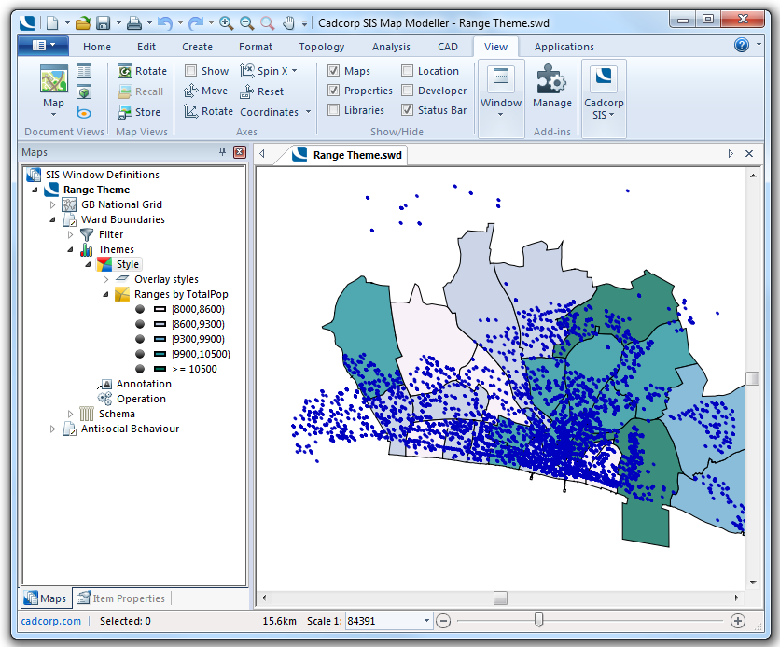Disable the Status Bar checkbox
Image resolution: width=780 pixels, height=647 pixels.
coord(408,110)
